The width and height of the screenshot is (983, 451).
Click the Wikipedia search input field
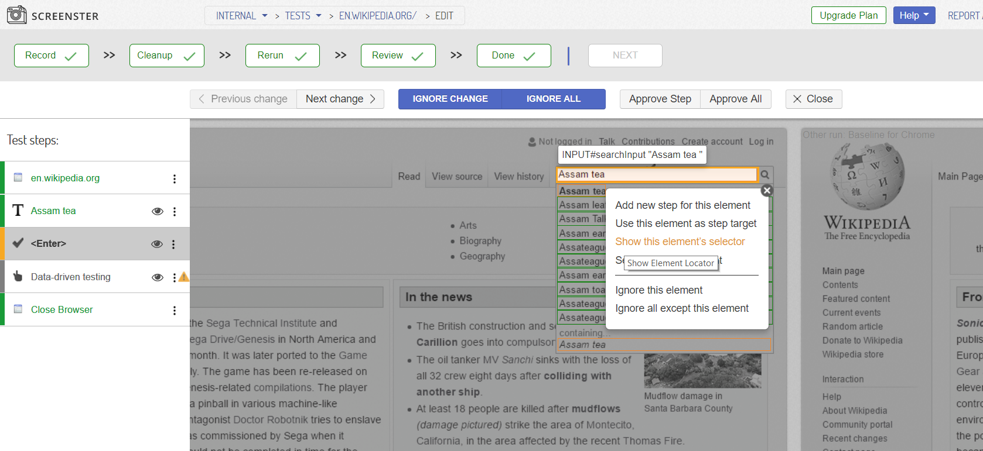tap(657, 174)
